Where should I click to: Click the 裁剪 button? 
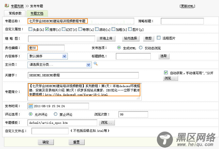tap(149, 38)
